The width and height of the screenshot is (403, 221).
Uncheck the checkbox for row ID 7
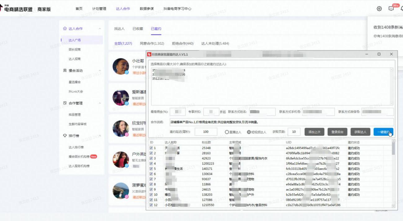[x=151, y=179]
